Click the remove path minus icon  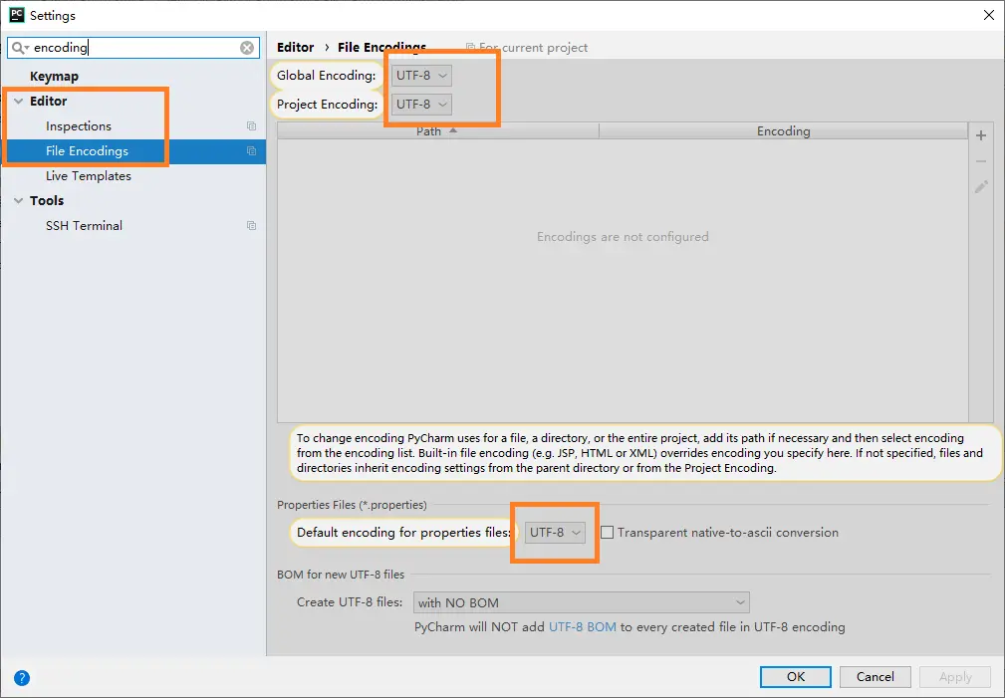pyautogui.click(x=981, y=161)
